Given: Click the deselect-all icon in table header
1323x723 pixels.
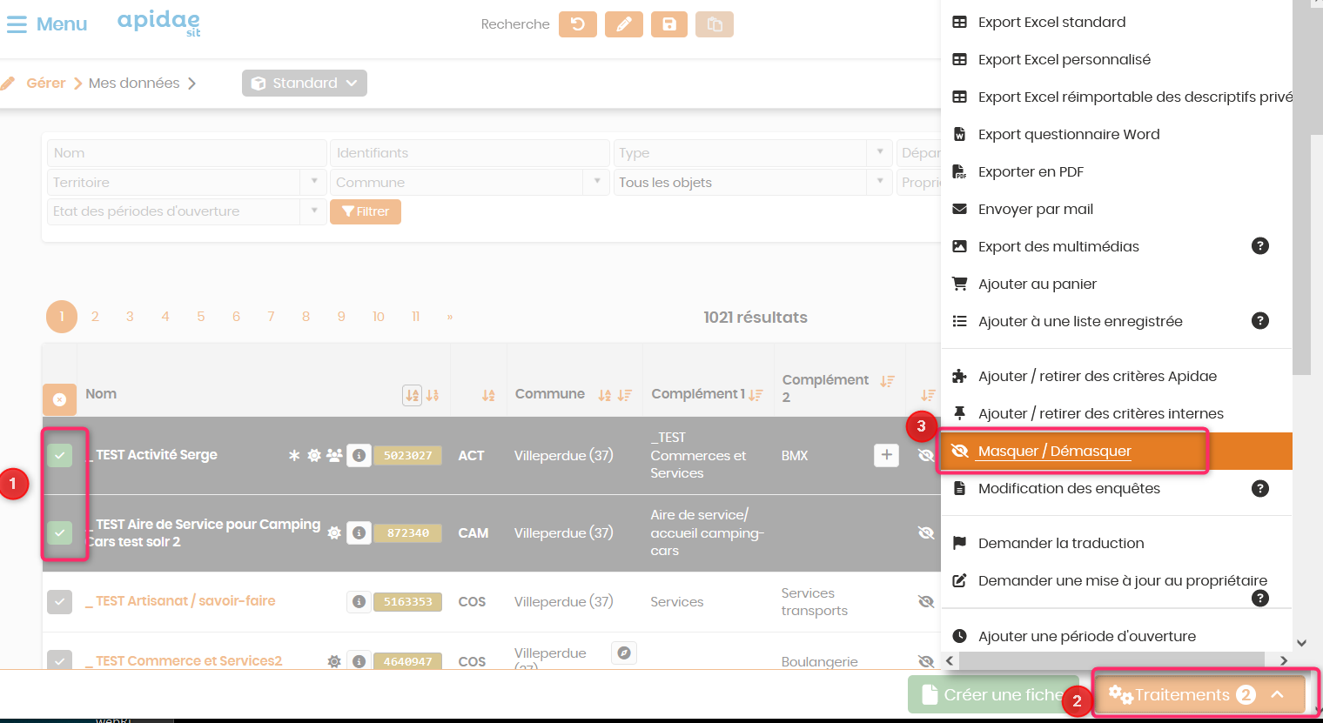Looking at the screenshot, I should click(x=59, y=399).
